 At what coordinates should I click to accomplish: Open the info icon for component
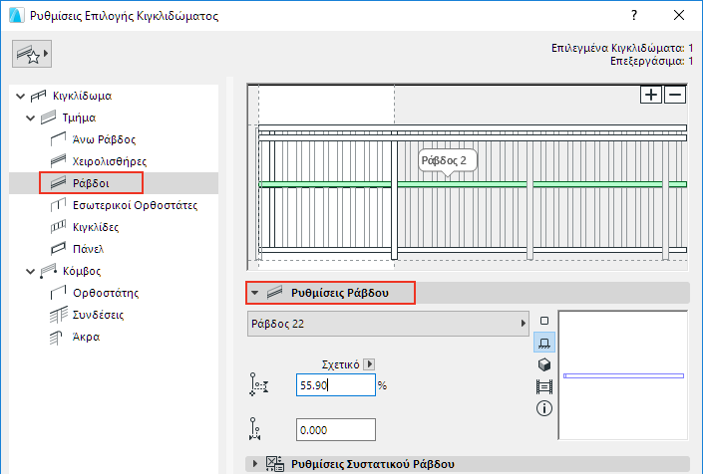544,408
